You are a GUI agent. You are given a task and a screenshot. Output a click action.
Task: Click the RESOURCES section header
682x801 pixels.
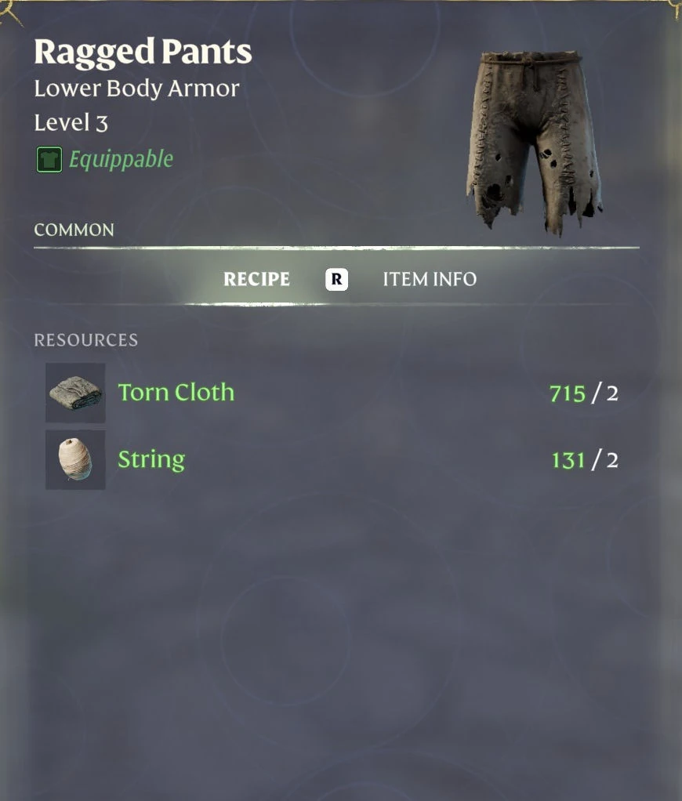(x=85, y=340)
